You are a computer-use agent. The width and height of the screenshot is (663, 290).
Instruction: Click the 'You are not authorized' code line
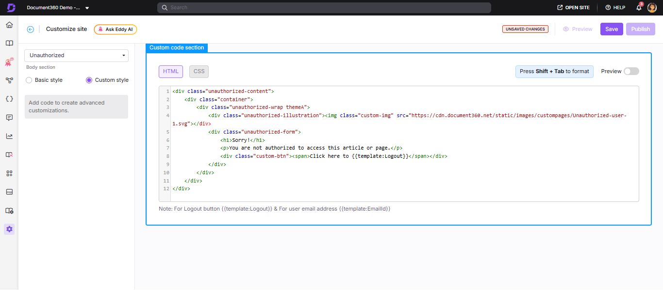click(x=311, y=148)
